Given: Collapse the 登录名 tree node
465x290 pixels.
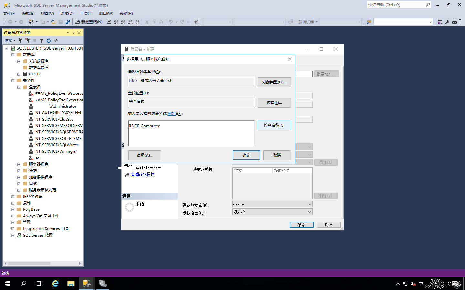Looking at the screenshot, I should (x=19, y=87).
